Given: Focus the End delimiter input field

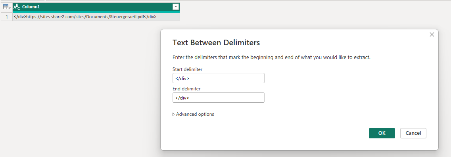Looking at the screenshot, I should pos(218,98).
